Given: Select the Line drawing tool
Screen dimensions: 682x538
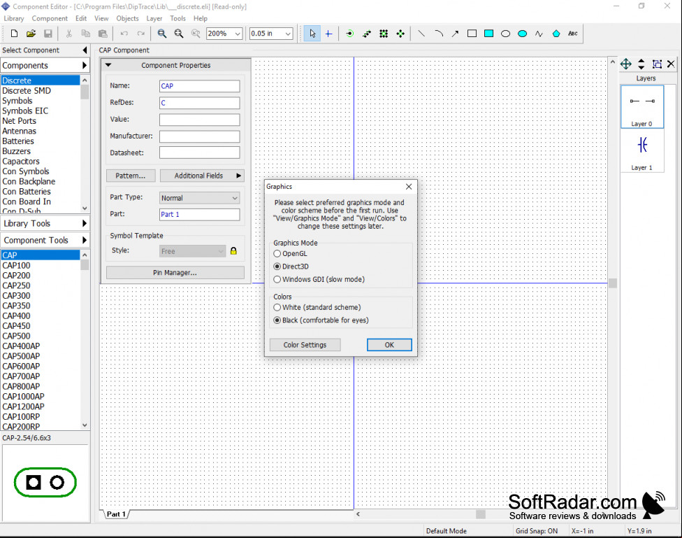Looking at the screenshot, I should click(x=421, y=34).
